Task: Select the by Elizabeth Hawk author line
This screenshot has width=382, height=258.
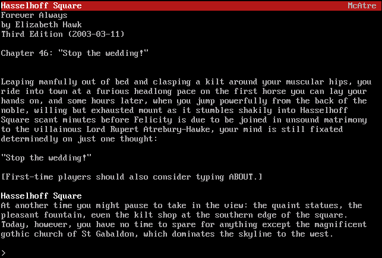Action: [x=42, y=25]
